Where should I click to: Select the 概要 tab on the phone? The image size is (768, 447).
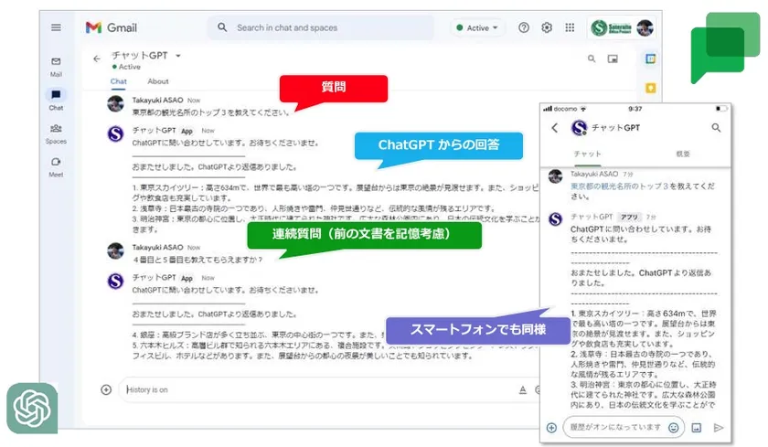(x=683, y=154)
